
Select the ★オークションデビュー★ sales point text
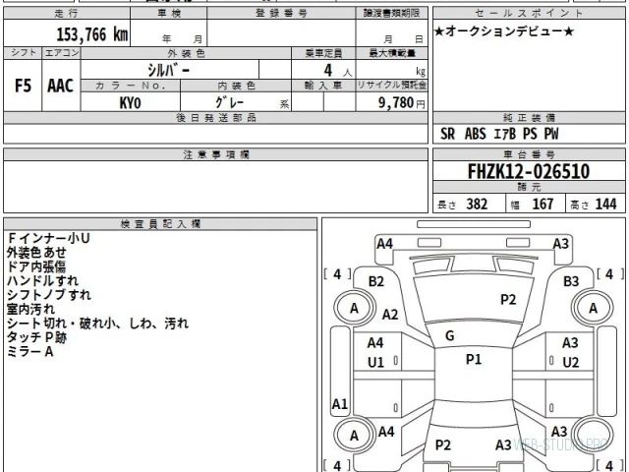[504, 31]
